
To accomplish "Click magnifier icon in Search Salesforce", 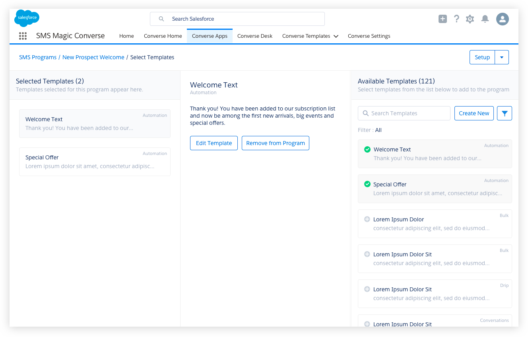I will (x=161, y=19).
